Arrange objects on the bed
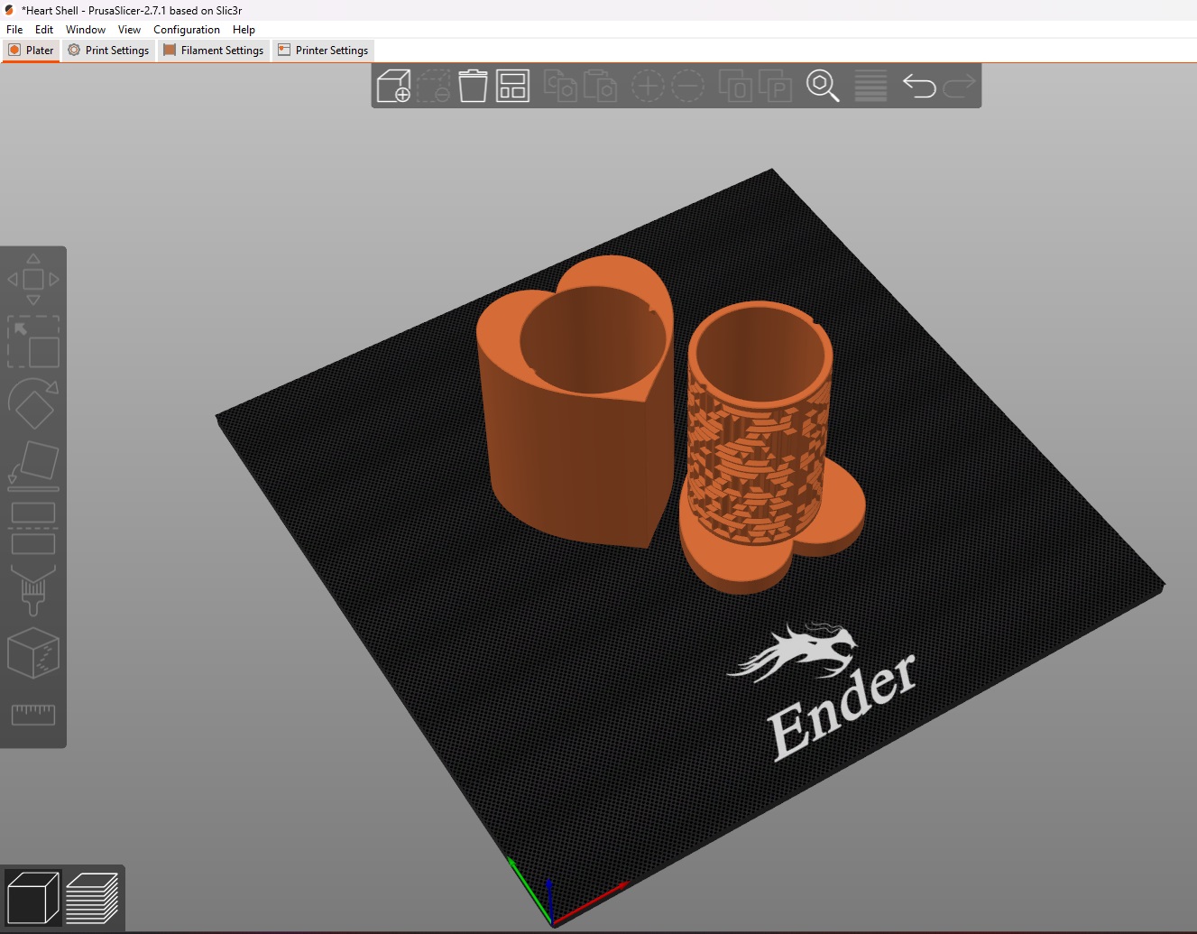 click(512, 87)
